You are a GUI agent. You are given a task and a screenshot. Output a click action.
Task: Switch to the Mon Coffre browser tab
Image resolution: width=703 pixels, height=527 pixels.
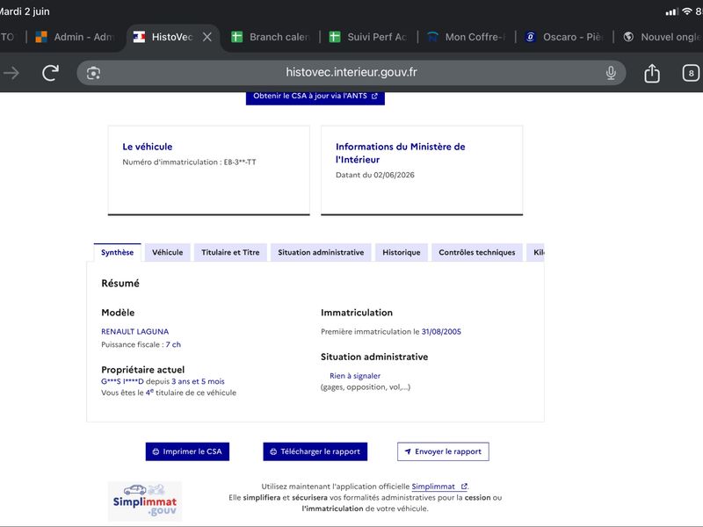(x=467, y=37)
